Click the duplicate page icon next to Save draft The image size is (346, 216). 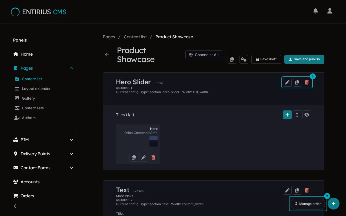click(232, 59)
